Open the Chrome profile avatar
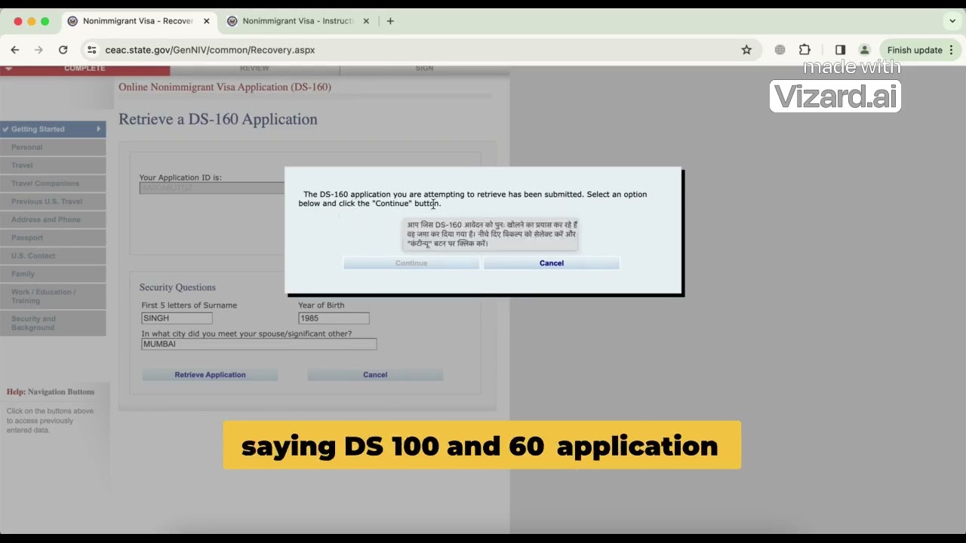 click(x=864, y=50)
